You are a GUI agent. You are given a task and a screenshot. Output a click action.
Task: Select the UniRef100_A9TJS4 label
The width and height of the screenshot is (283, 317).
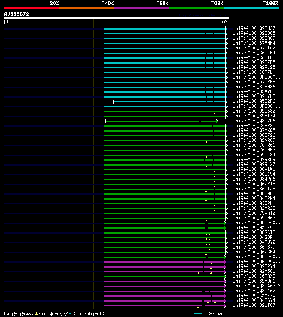click(254, 155)
